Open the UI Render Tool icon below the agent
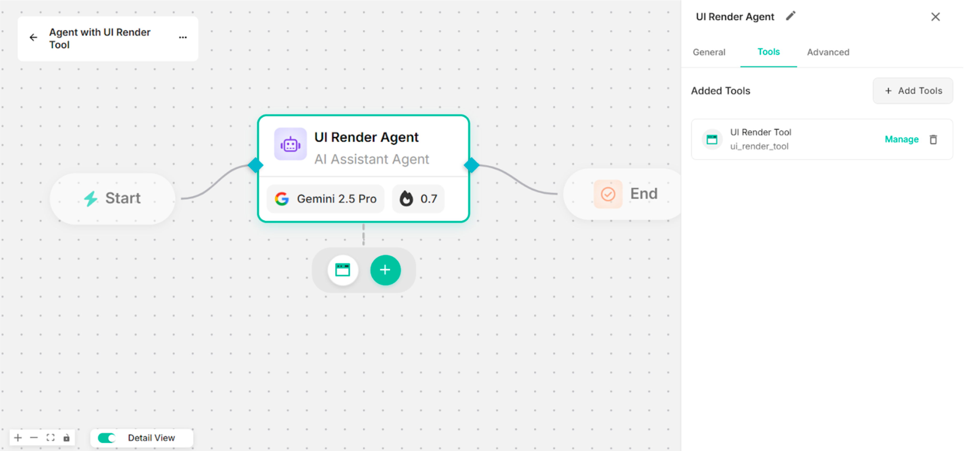The height and width of the screenshot is (451, 964). click(342, 270)
